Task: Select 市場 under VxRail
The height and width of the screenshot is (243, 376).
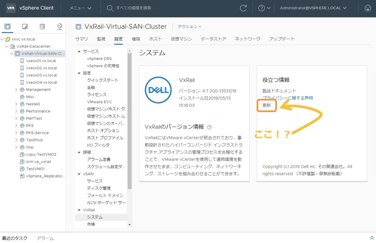Action: pos(91,224)
